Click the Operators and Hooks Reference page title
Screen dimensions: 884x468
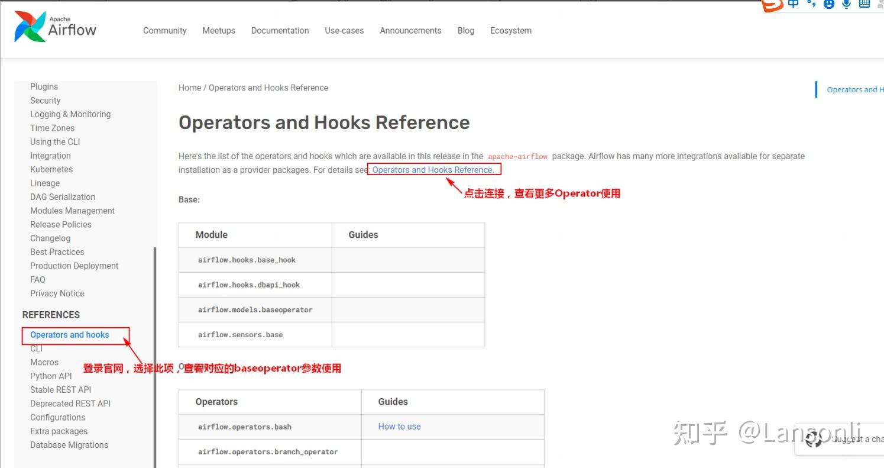click(x=324, y=122)
